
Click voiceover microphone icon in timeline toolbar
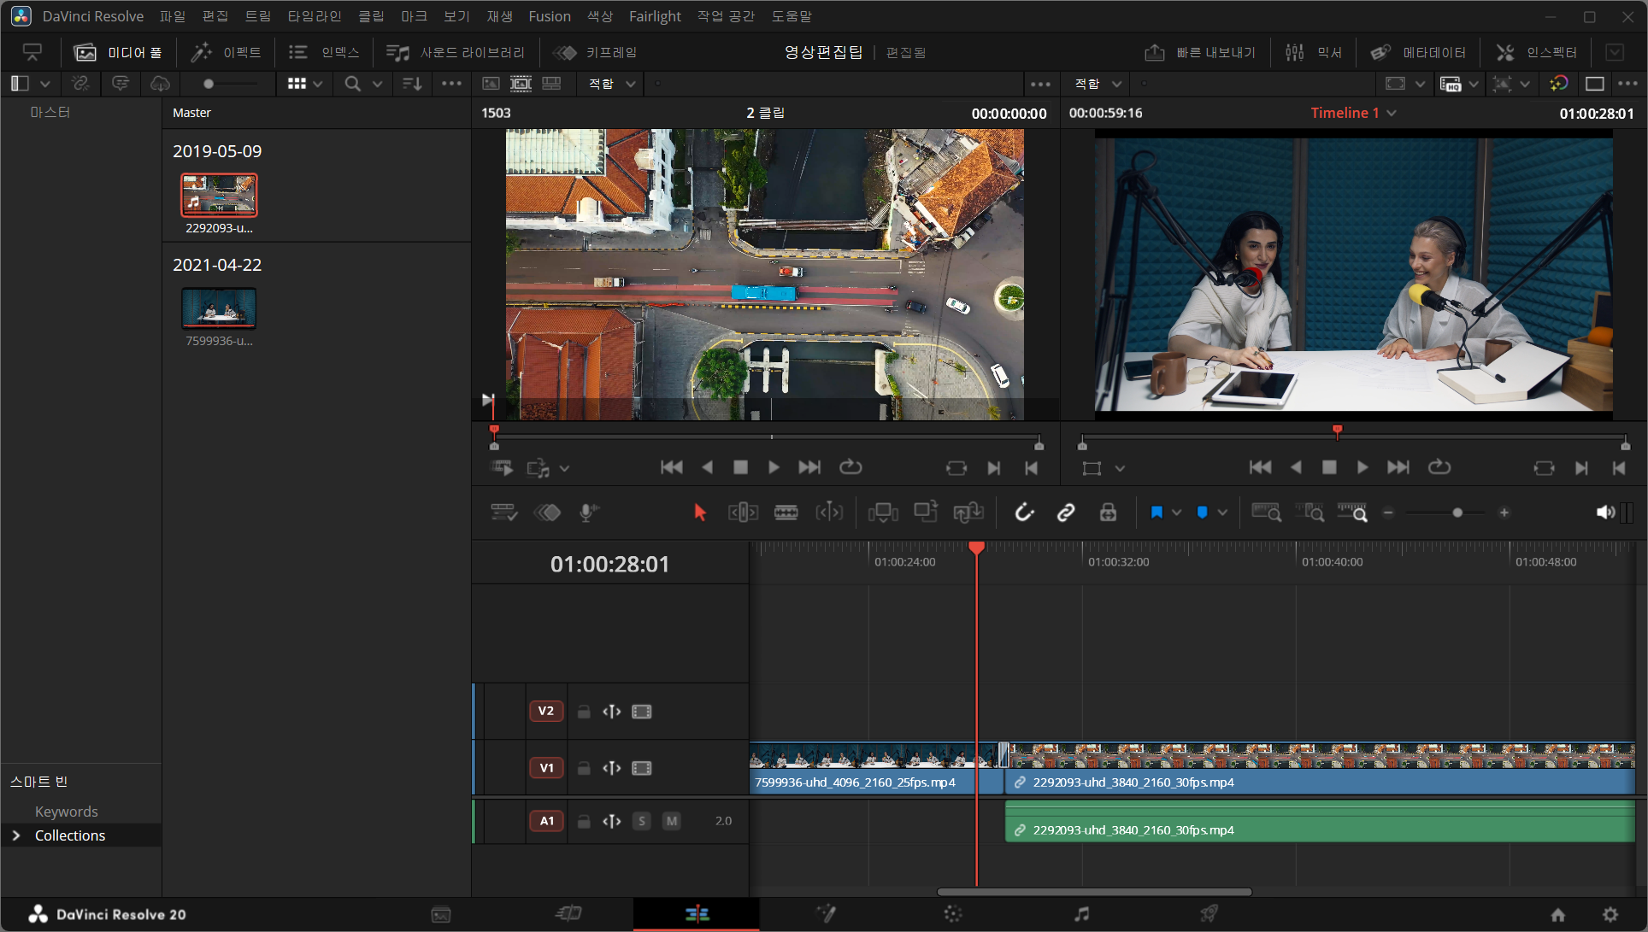(x=588, y=513)
